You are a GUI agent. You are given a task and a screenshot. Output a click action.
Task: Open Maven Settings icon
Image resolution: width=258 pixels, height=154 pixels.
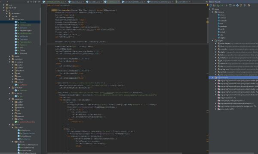coord(249,6)
